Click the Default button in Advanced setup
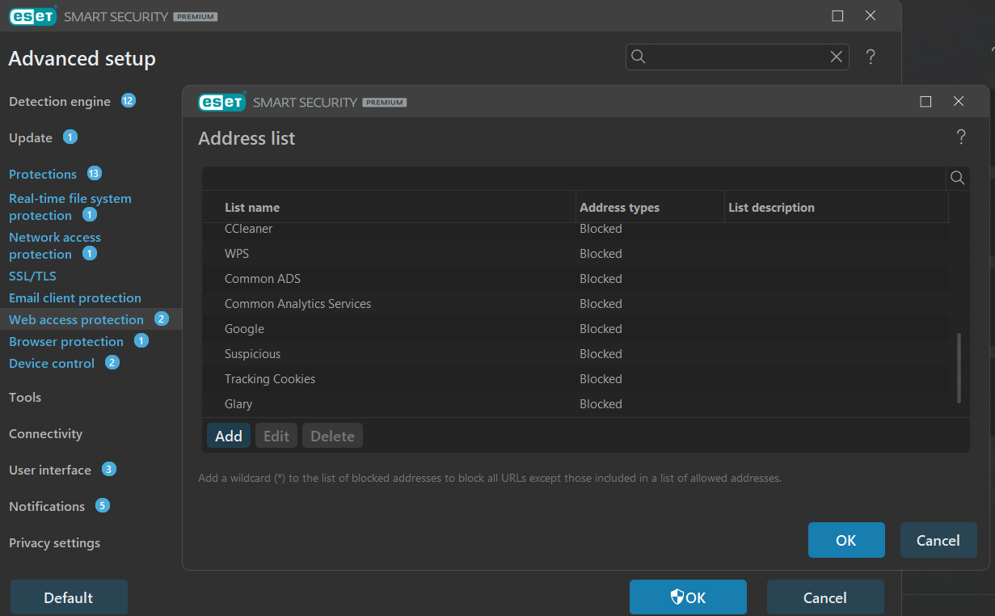This screenshot has height=616, width=995. point(69,597)
